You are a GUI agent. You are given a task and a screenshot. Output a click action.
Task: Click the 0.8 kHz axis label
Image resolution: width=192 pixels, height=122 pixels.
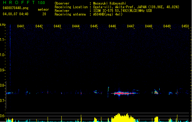pos(2,85)
